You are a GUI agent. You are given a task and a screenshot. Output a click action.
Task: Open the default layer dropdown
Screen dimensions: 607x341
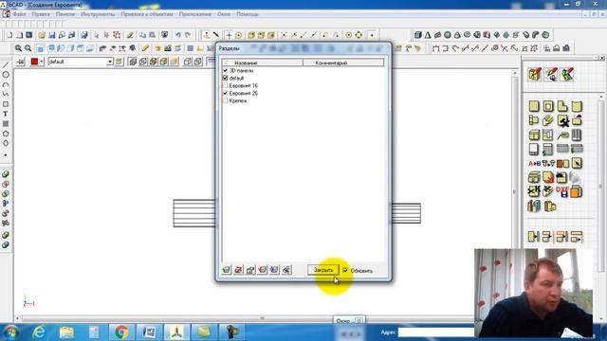coord(110,62)
